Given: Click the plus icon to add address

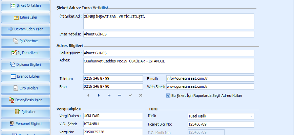Looking at the screenshot, I should click(109, 96).
